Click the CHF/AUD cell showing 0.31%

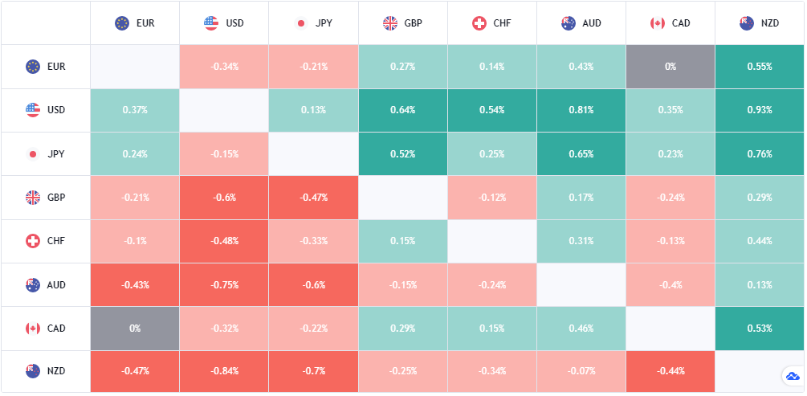[581, 241]
